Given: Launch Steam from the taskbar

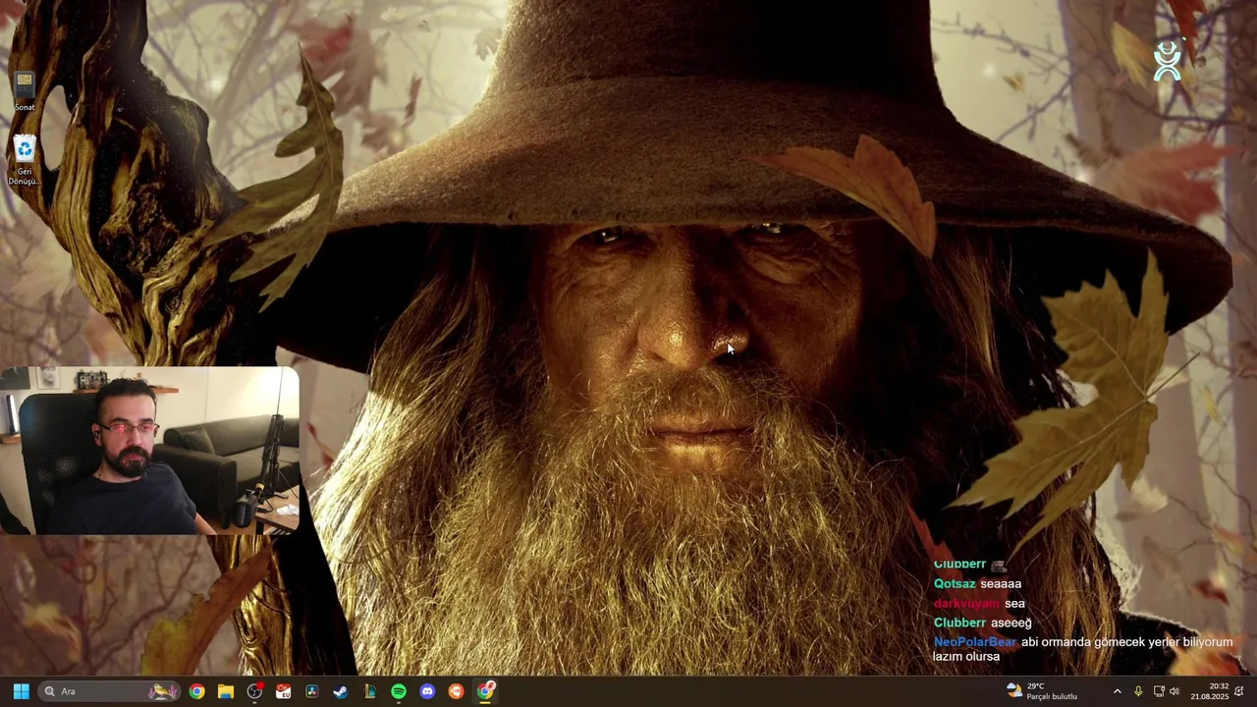Looking at the screenshot, I should click(x=341, y=691).
